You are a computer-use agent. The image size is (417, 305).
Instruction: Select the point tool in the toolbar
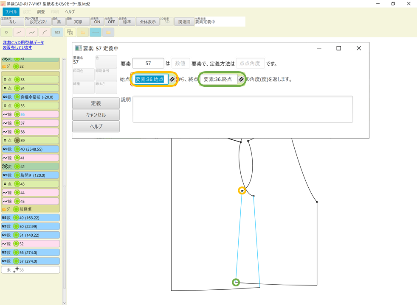pos(6,32)
